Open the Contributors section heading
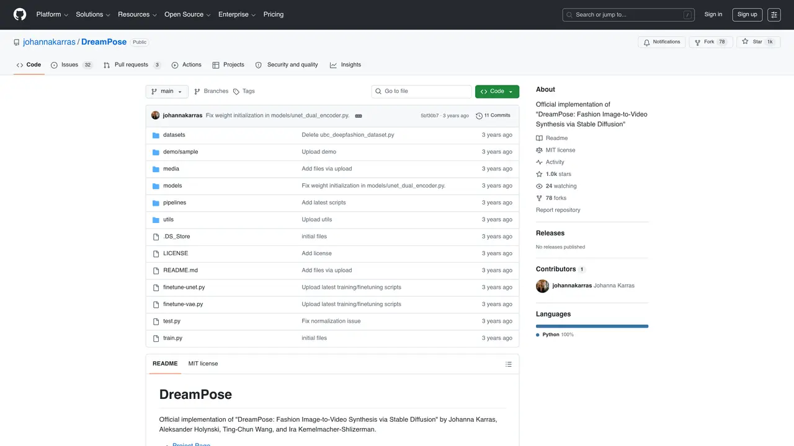Image resolution: width=794 pixels, height=446 pixels. 561,269
